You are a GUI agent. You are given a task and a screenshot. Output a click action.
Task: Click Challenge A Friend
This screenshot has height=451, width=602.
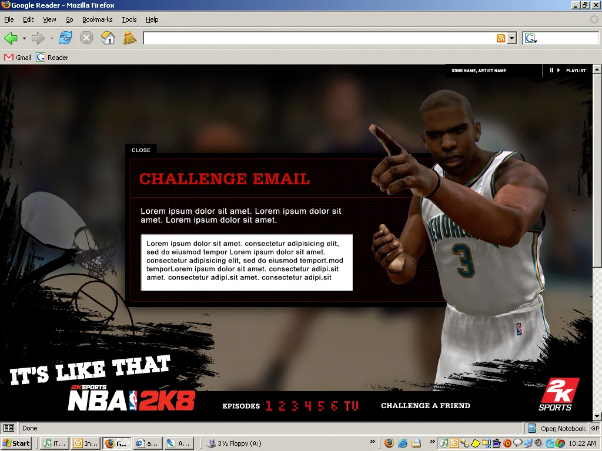(x=426, y=406)
